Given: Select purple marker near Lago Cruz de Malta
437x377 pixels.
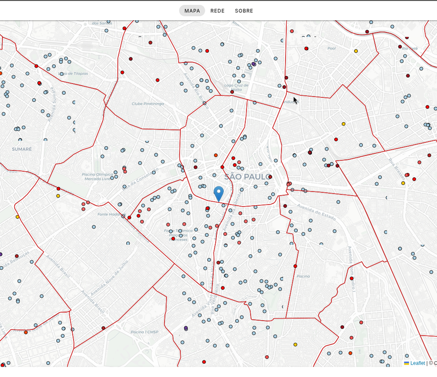Looking at the screenshot, I should pos(253,64).
